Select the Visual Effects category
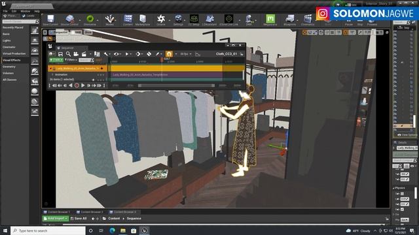Image resolution: width=419 pixels, height=235 pixels. pyautogui.click(x=12, y=60)
